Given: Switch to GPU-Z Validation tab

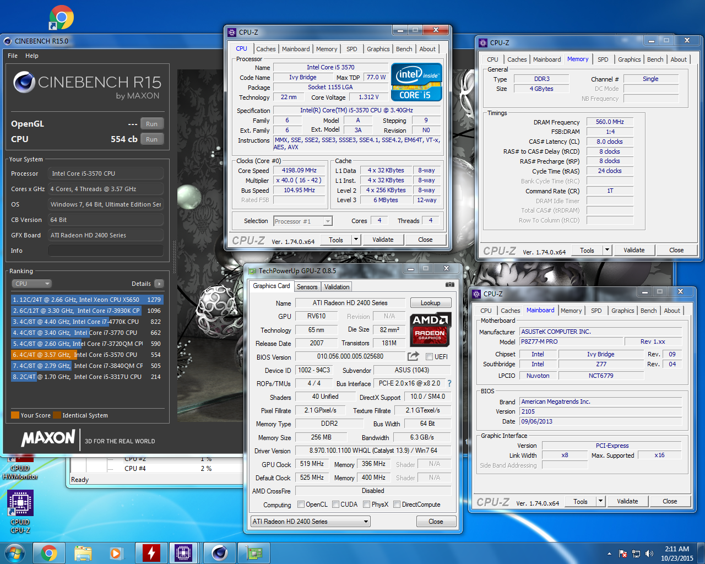Looking at the screenshot, I should click(337, 287).
